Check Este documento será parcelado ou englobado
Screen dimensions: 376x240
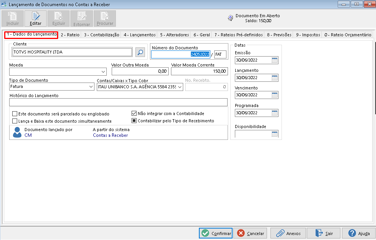pyautogui.click(x=15, y=114)
